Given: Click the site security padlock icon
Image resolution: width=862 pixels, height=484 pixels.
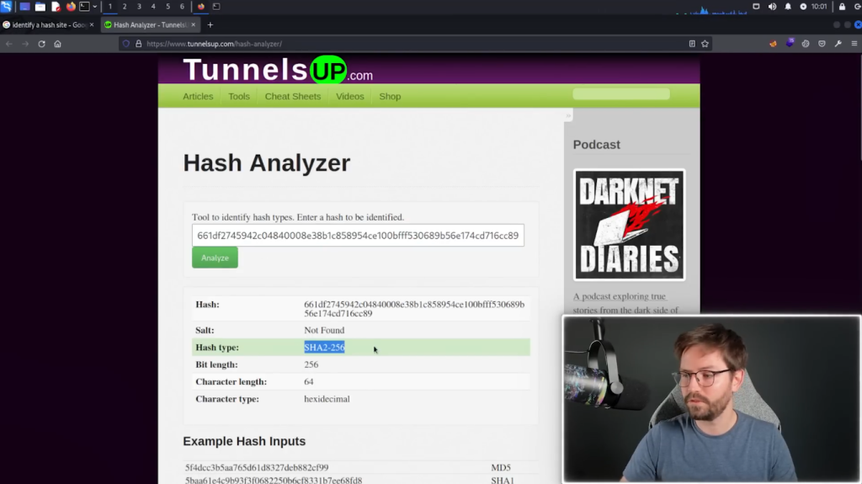Looking at the screenshot, I should (139, 44).
